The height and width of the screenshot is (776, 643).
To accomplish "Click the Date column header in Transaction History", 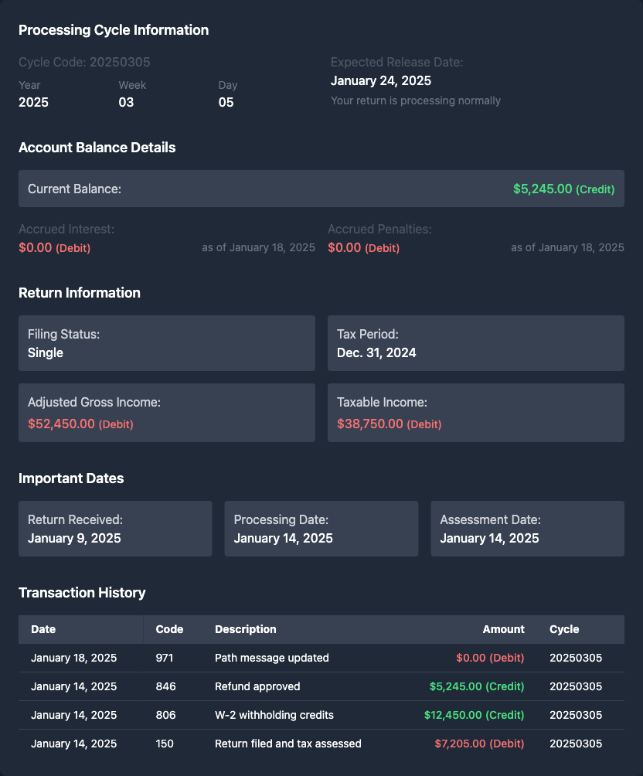I will click(43, 629).
